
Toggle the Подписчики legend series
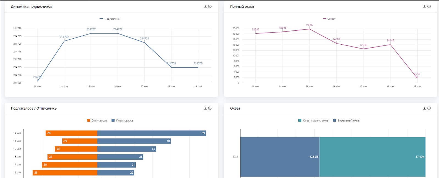point(110,19)
